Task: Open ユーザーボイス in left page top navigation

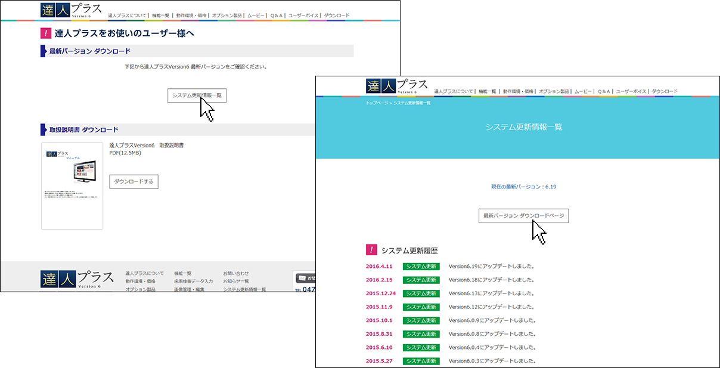Action: coord(303,15)
